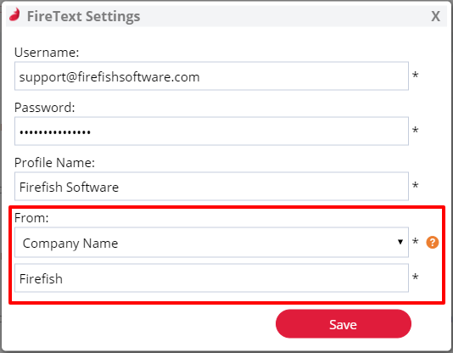The height and width of the screenshot is (353, 453).
Task: Click the required asterisk beside Profile Name field
Action: pyautogui.click(x=416, y=185)
